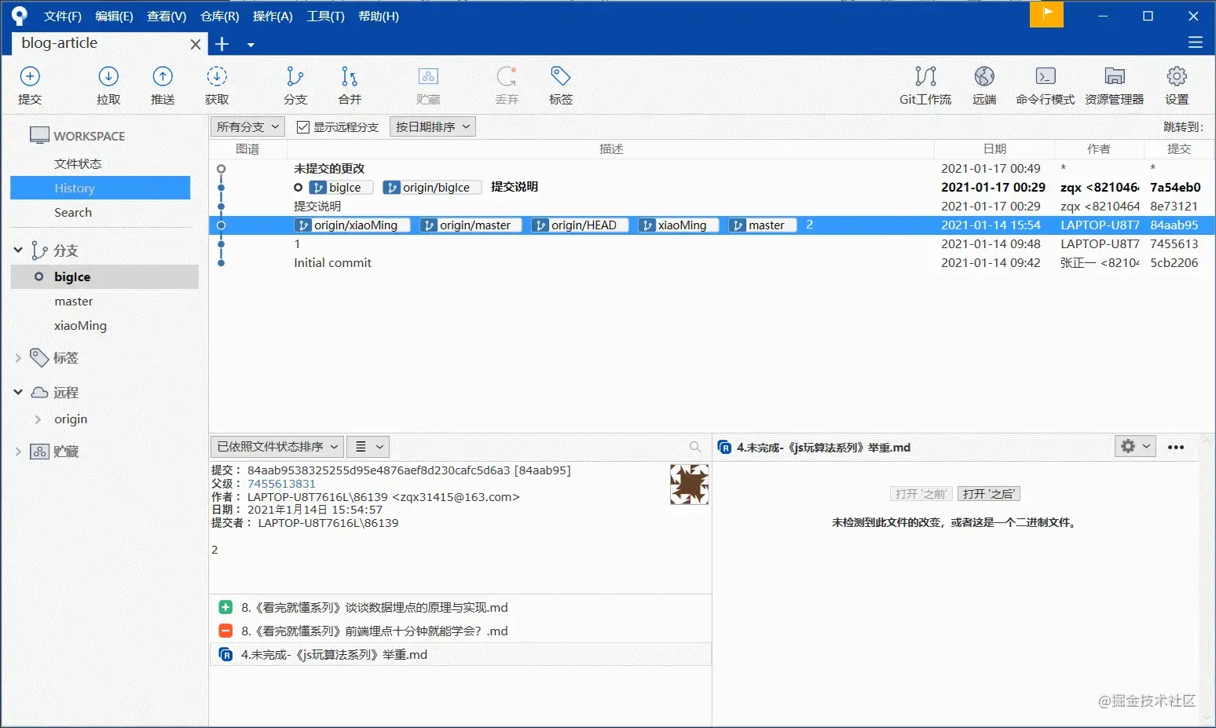Expand the 贮藏 section in sidebar
This screenshot has height=728, width=1216.
[x=18, y=452]
